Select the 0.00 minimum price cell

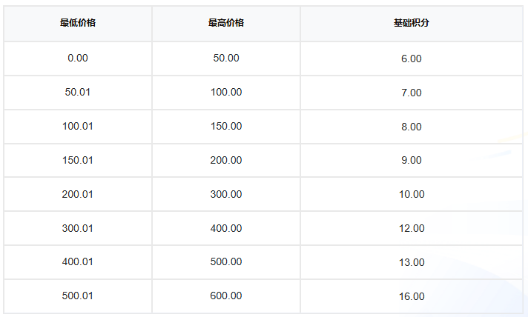(x=78, y=58)
